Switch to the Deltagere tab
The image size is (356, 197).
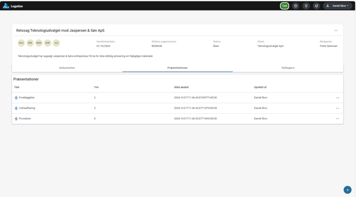tap(288, 68)
